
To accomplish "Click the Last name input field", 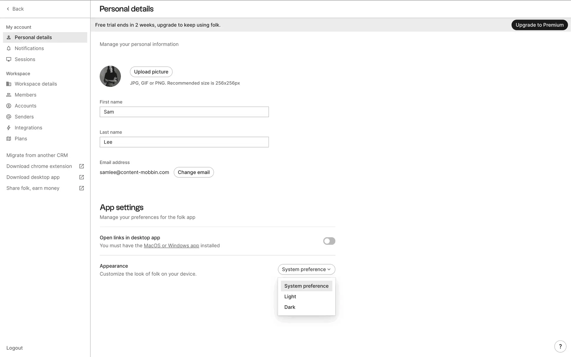I will (x=184, y=142).
